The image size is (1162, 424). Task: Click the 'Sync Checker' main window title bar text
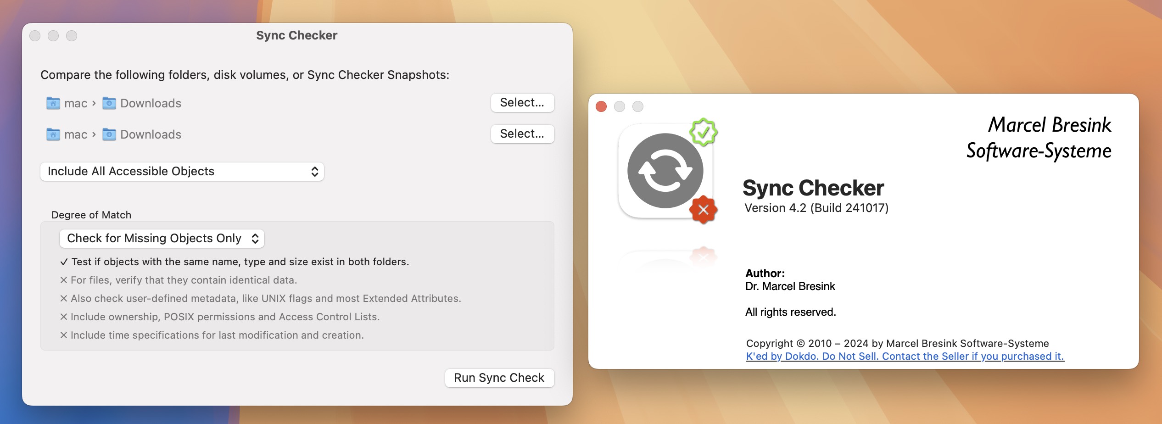click(297, 35)
